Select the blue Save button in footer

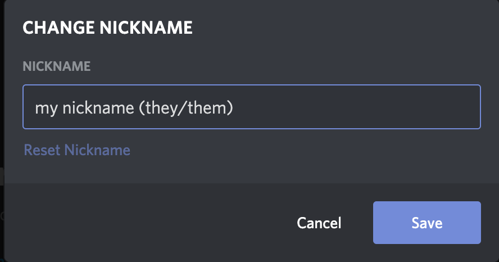(427, 223)
